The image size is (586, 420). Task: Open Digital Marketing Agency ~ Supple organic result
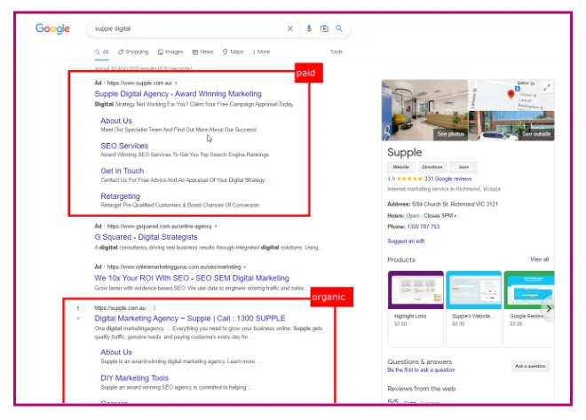pos(190,319)
